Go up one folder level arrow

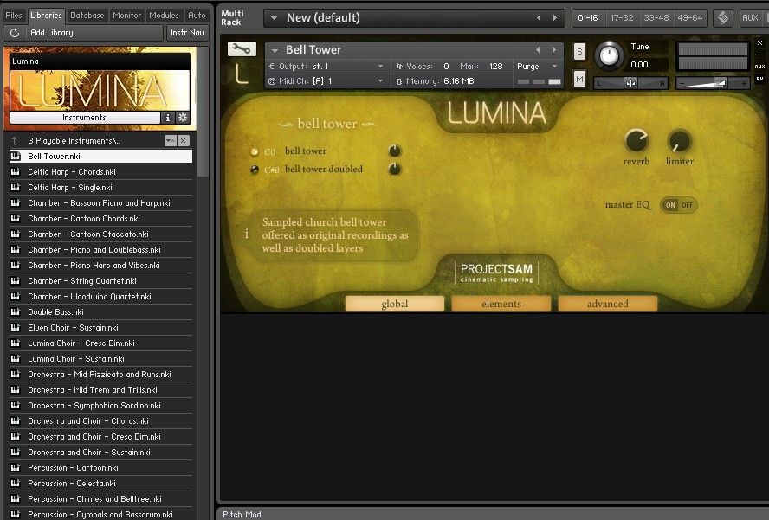pos(15,140)
